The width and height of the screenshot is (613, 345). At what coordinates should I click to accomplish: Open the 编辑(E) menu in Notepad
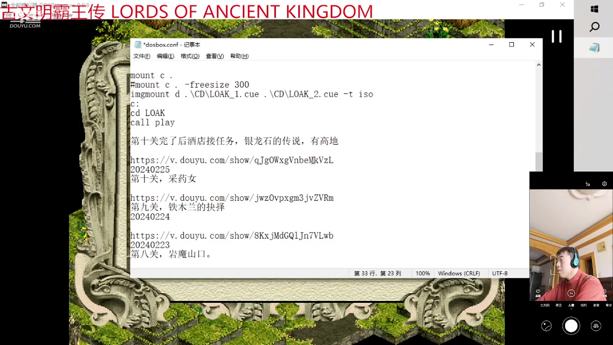[x=165, y=56]
